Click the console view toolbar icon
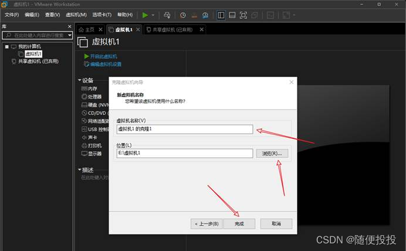The image size is (406, 251). point(270,15)
